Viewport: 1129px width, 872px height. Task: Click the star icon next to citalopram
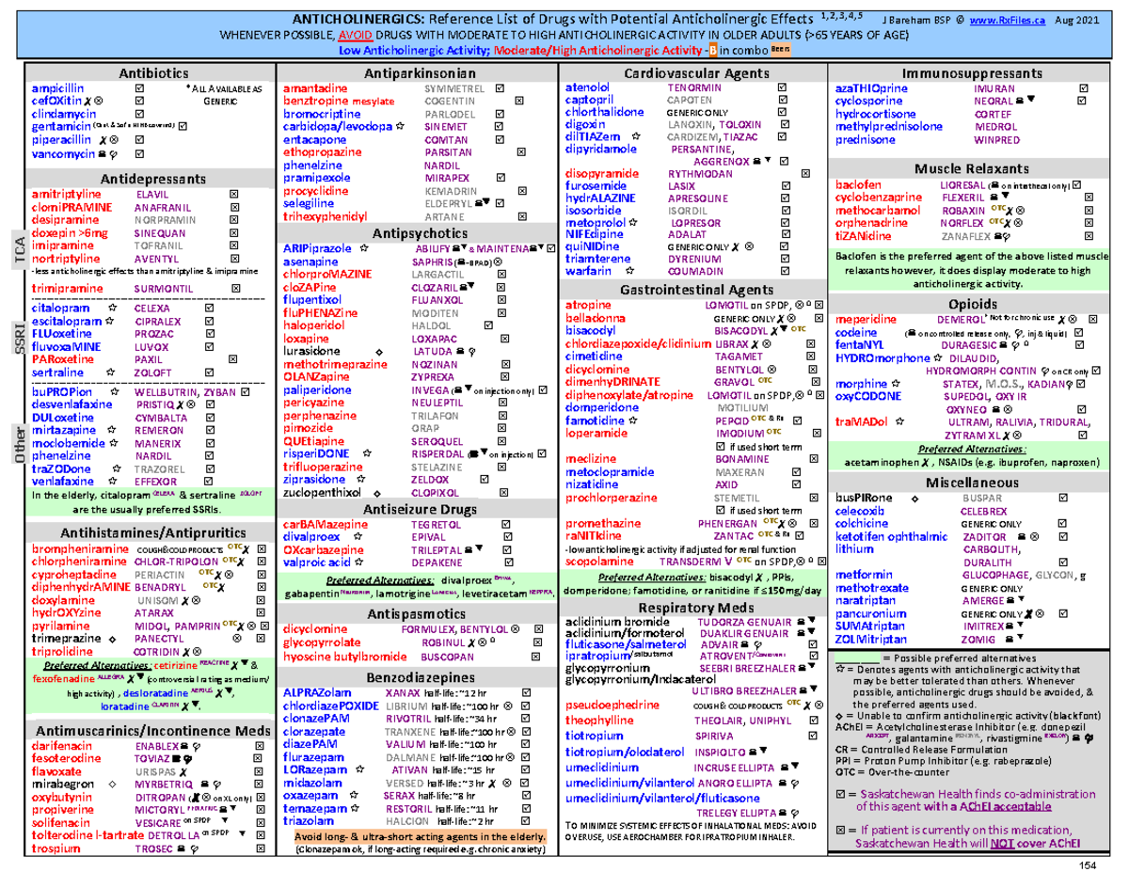pyautogui.click(x=112, y=308)
